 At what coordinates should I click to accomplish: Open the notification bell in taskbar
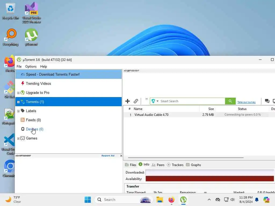(x=257, y=200)
